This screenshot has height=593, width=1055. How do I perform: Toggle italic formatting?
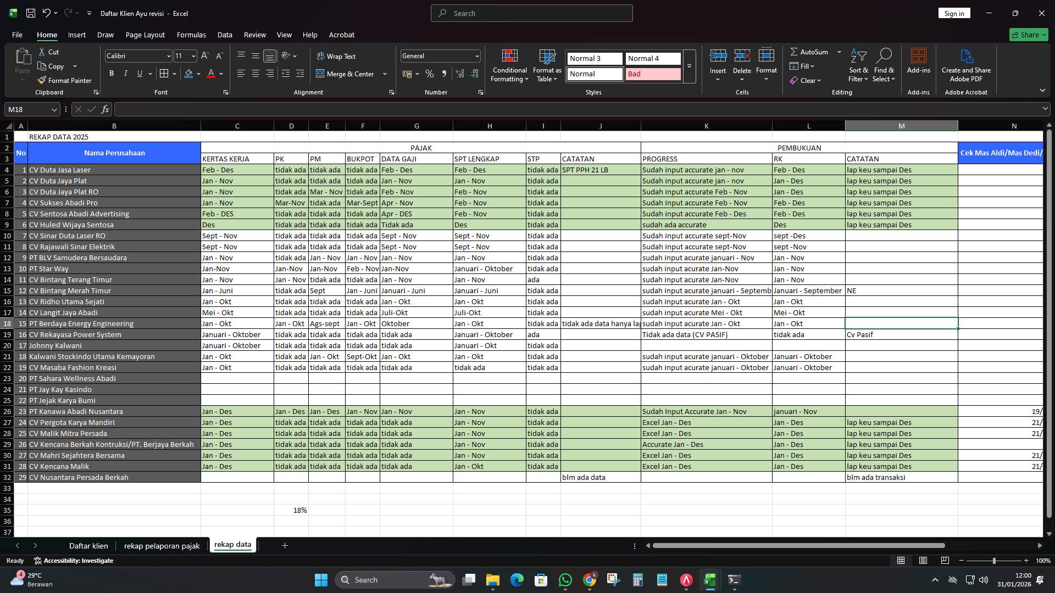125,73
